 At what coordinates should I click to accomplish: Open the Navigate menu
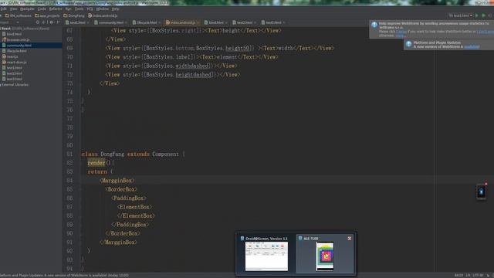(27, 9)
